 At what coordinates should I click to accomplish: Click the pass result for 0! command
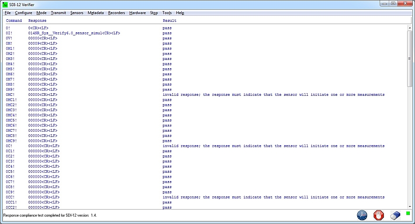167,28
